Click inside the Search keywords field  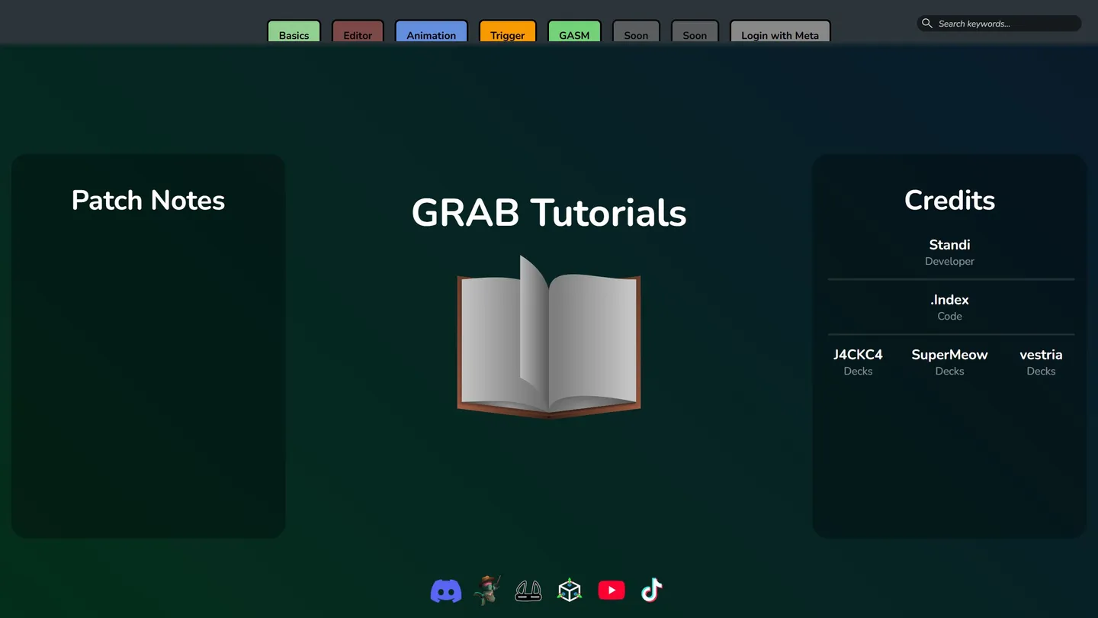coord(999,23)
